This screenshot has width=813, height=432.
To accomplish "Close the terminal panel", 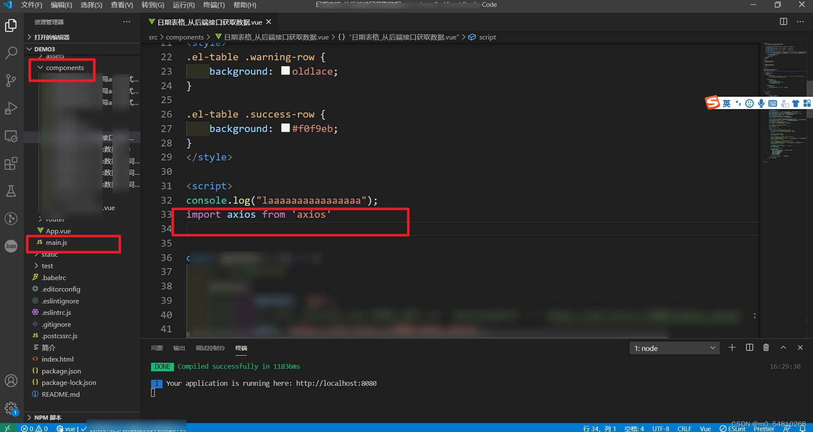I will pyautogui.click(x=800, y=348).
